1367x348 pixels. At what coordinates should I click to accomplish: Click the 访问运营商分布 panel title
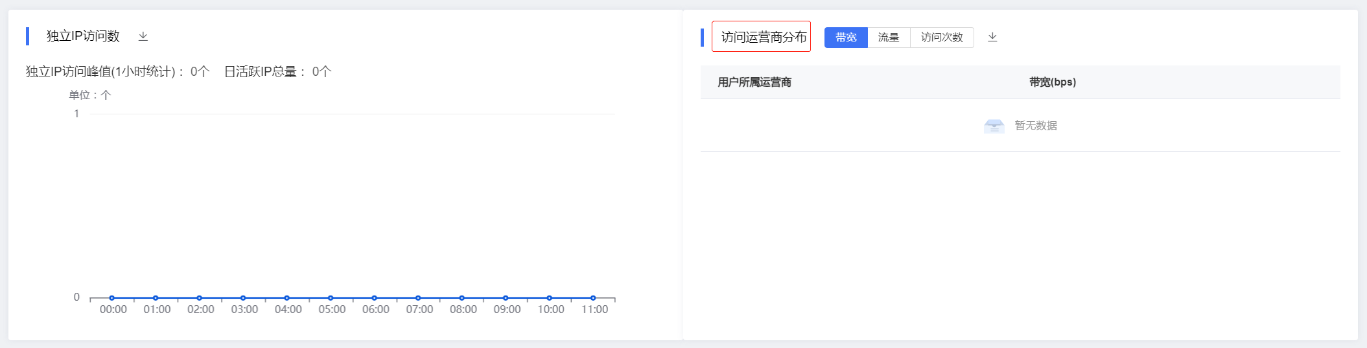764,37
